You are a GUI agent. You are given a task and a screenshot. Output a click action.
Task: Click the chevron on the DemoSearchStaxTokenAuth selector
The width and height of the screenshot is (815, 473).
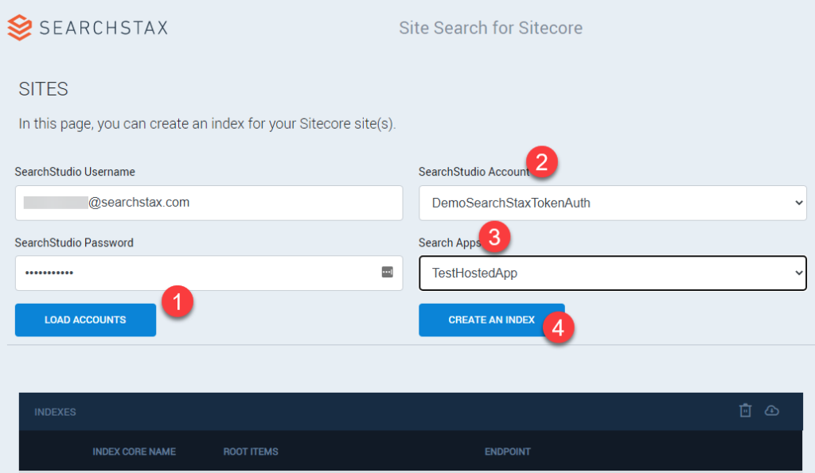tap(798, 203)
